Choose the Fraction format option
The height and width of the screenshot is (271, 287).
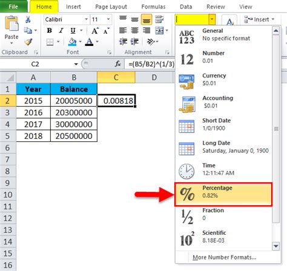click(223, 217)
